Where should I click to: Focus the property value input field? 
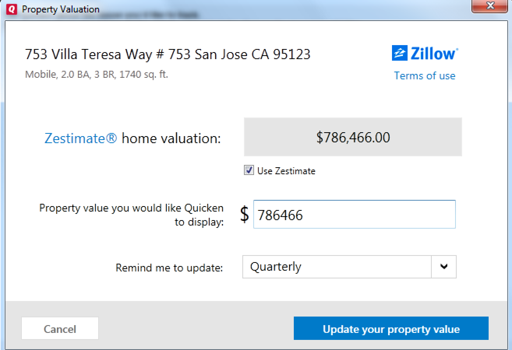coord(354,215)
